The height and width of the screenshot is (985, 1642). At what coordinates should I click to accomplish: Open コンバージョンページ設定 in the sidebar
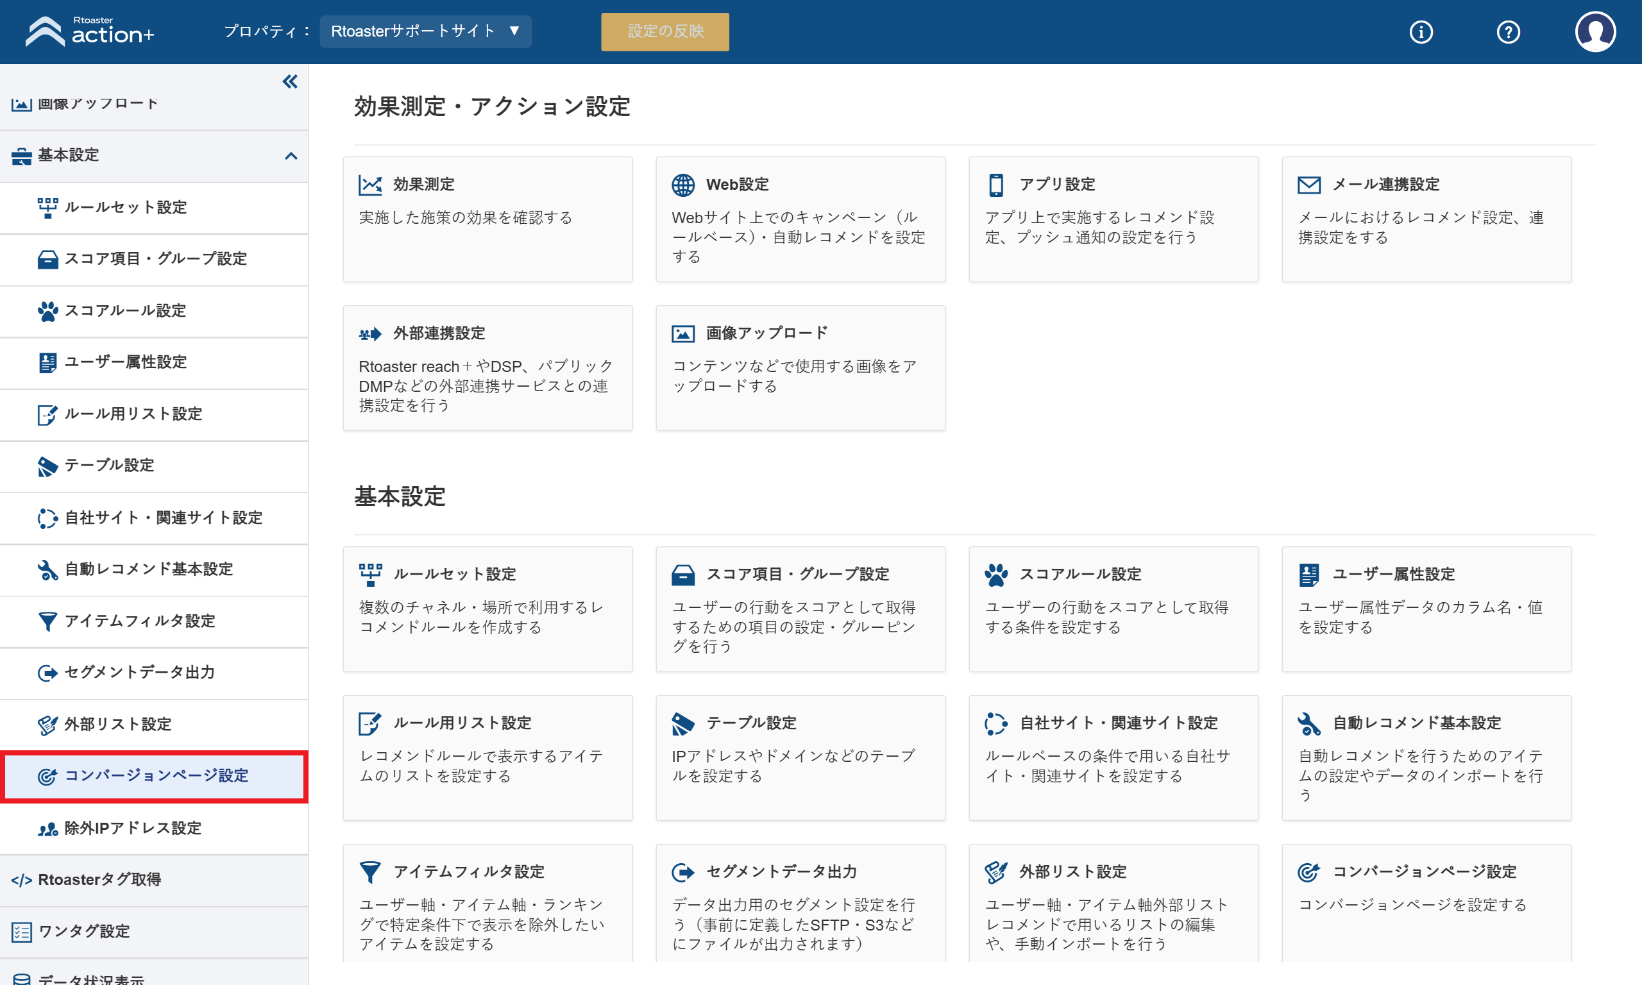coord(154,776)
